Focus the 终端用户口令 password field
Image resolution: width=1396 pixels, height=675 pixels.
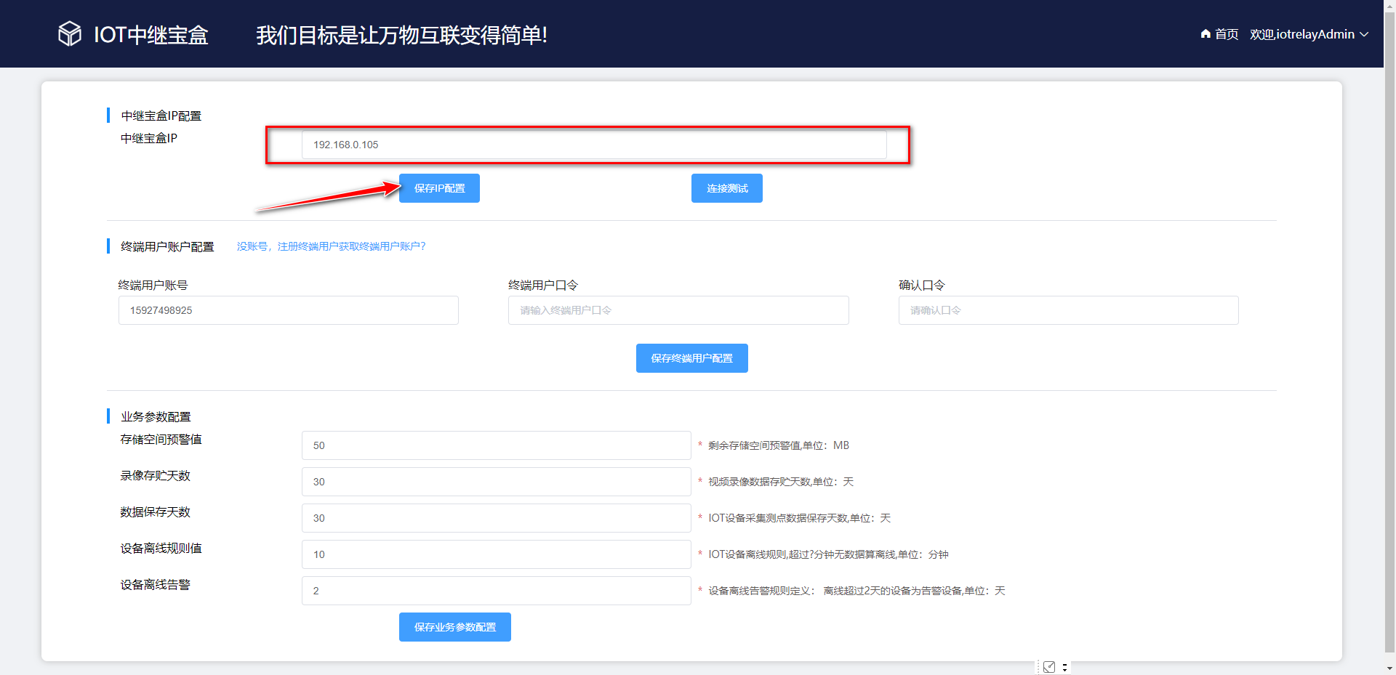point(678,310)
